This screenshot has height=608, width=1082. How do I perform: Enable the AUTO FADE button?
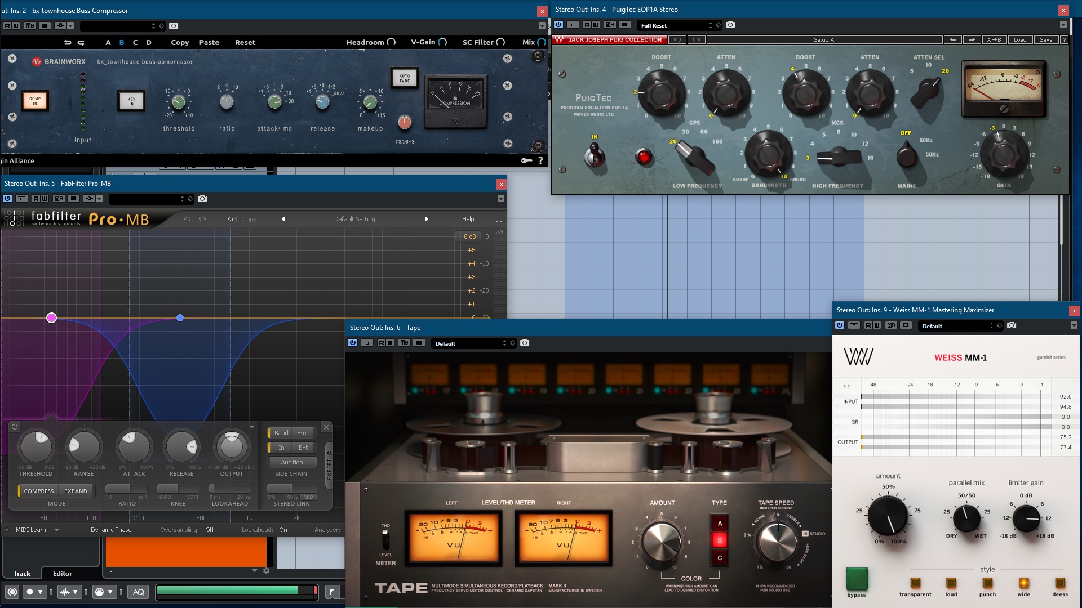coord(405,78)
